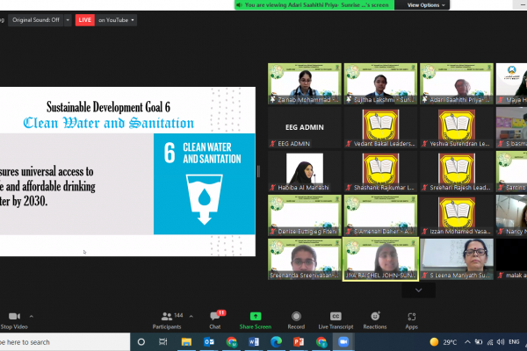Expand video options arrow next to Stop Video

coord(32,316)
